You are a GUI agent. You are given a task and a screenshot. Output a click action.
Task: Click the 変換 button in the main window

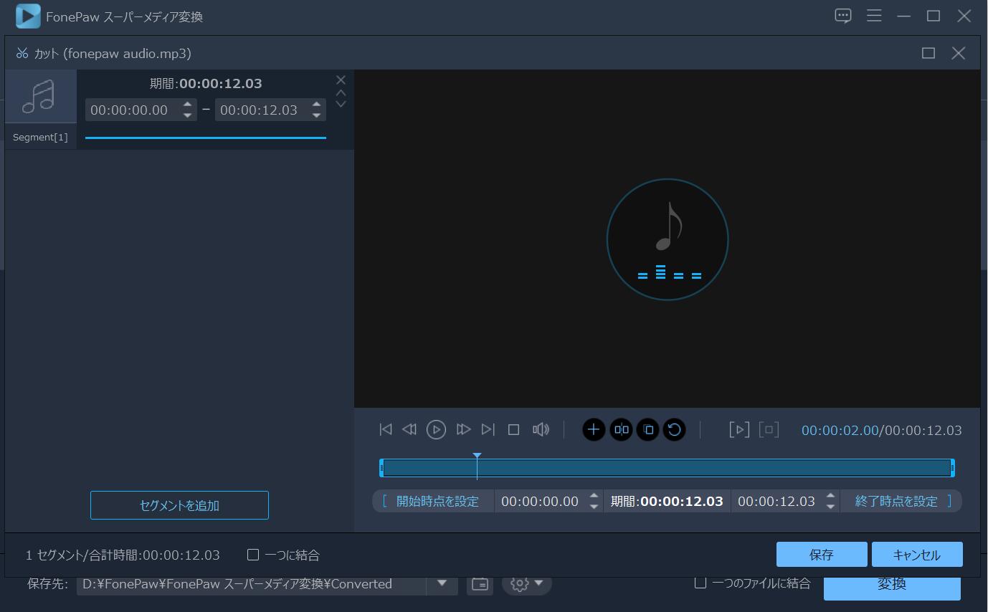tap(892, 585)
